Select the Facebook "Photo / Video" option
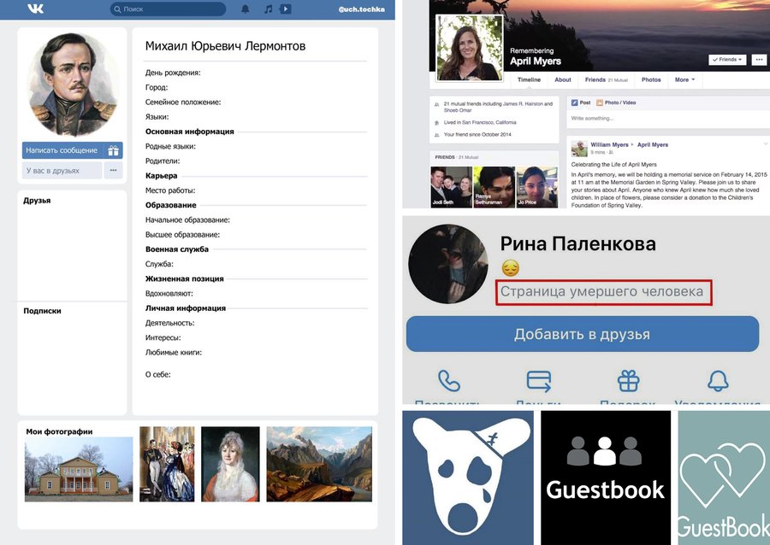The image size is (770, 545). pos(616,103)
